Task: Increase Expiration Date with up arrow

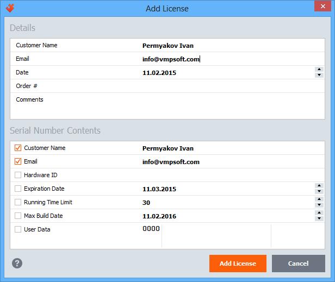Action: click(319, 185)
